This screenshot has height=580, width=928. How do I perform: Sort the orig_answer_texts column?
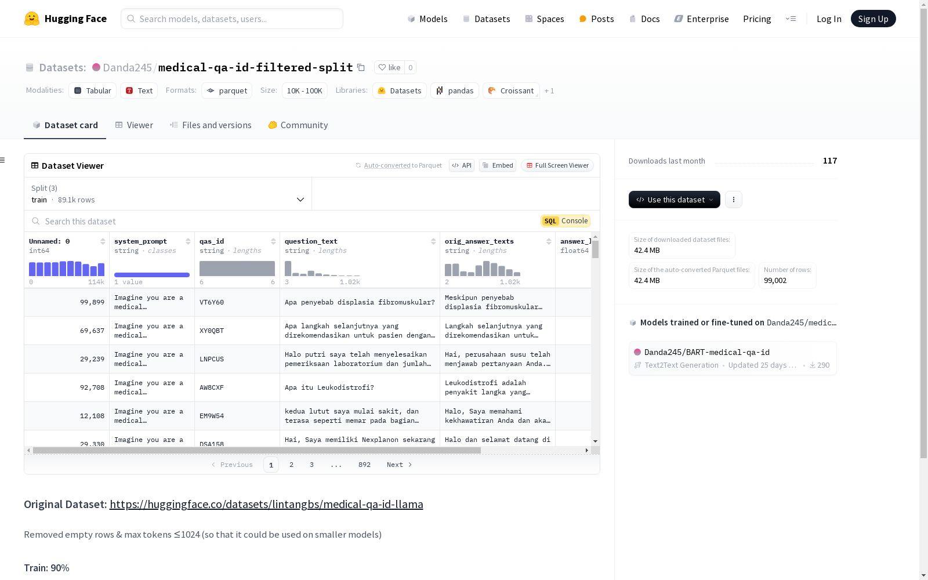pyautogui.click(x=549, y=241)
